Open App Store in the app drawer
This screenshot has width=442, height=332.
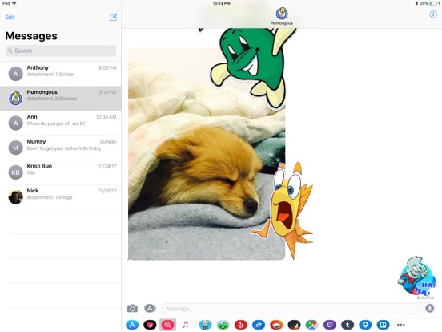[132, 325]
